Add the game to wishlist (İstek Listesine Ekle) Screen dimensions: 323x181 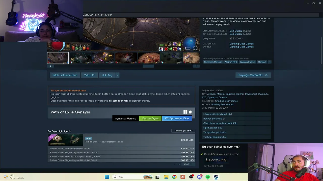65,75
